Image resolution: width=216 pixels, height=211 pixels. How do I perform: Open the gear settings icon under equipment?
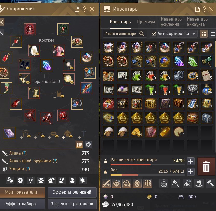[88, 145]
